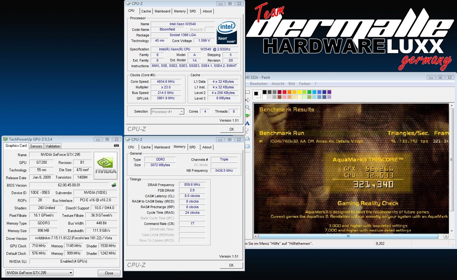This screenshot has height=280, width=457.
Task: Click Paint vertical scrollbar down arrow
Action: (x=452, y=231)
